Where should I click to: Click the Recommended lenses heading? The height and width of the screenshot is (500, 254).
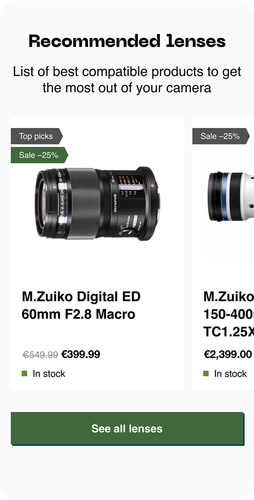point(127,41)
